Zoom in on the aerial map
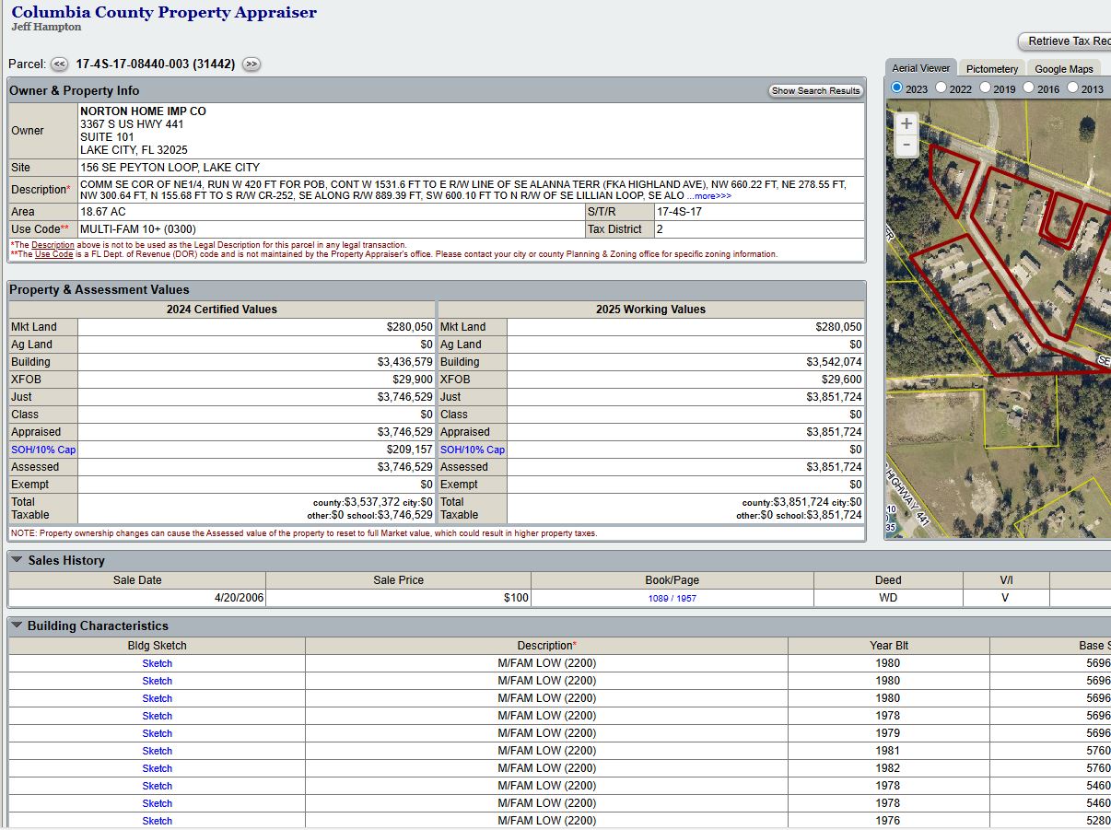1111x830 pixels. [906, 123]
